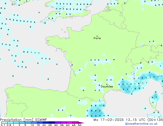Click the 20–25 mm legend color swatch
Viewport: 163px width, 126px height.
click(46, 123)
